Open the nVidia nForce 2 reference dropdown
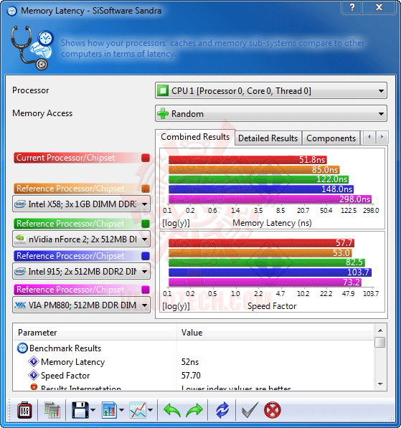The width and height of the screenshot is (401, 428). pos(81,239)
